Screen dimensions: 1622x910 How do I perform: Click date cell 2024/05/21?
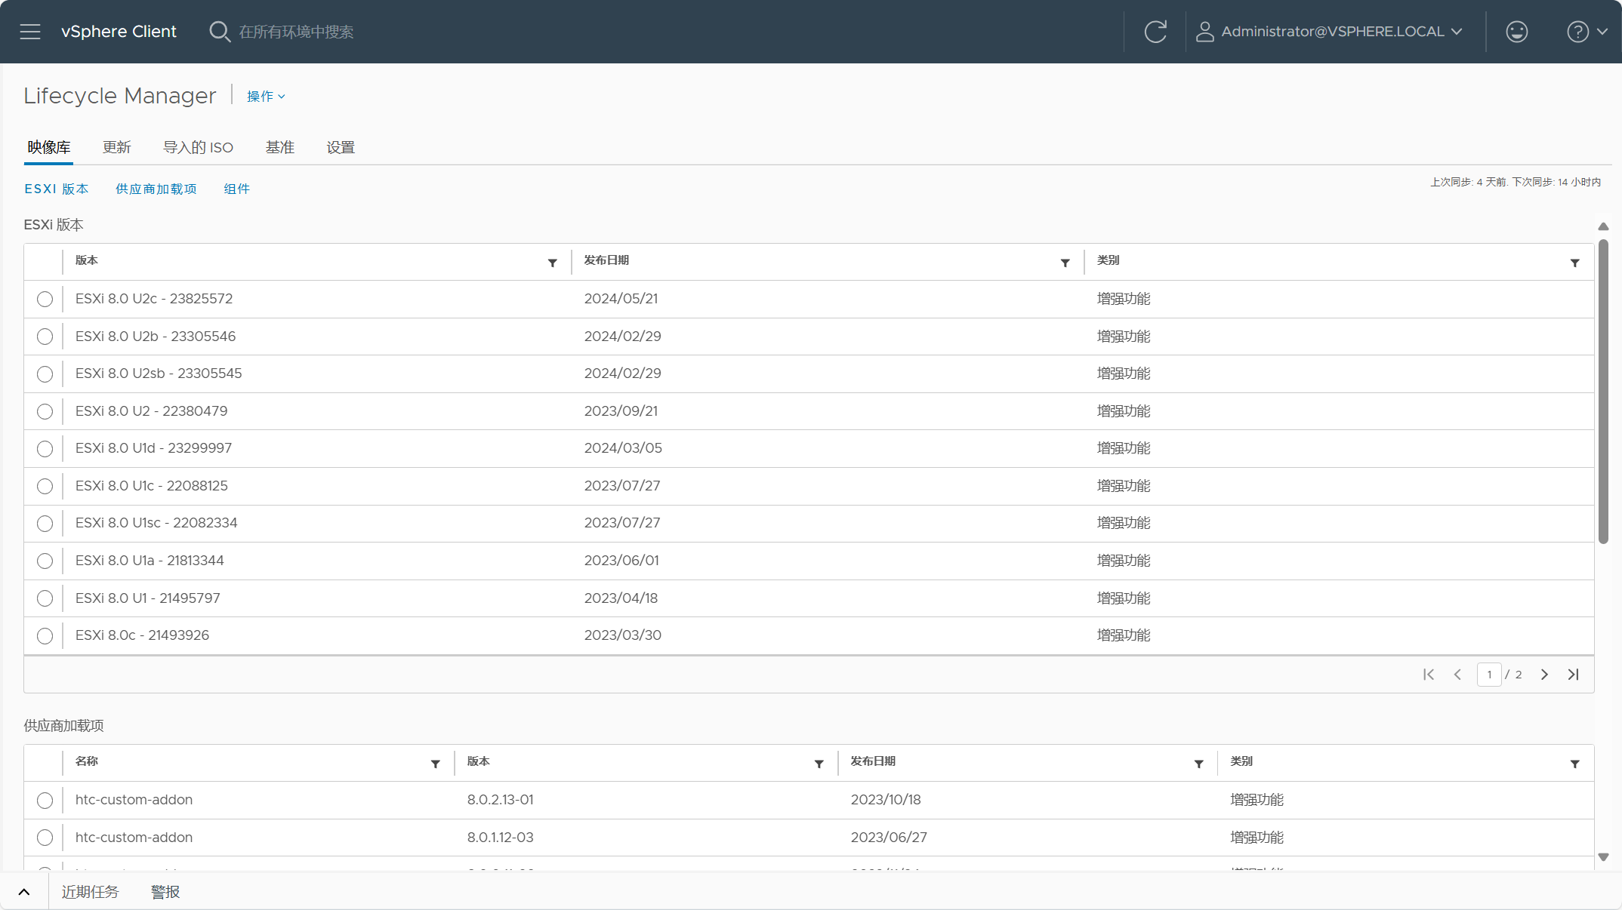point(621,299)
